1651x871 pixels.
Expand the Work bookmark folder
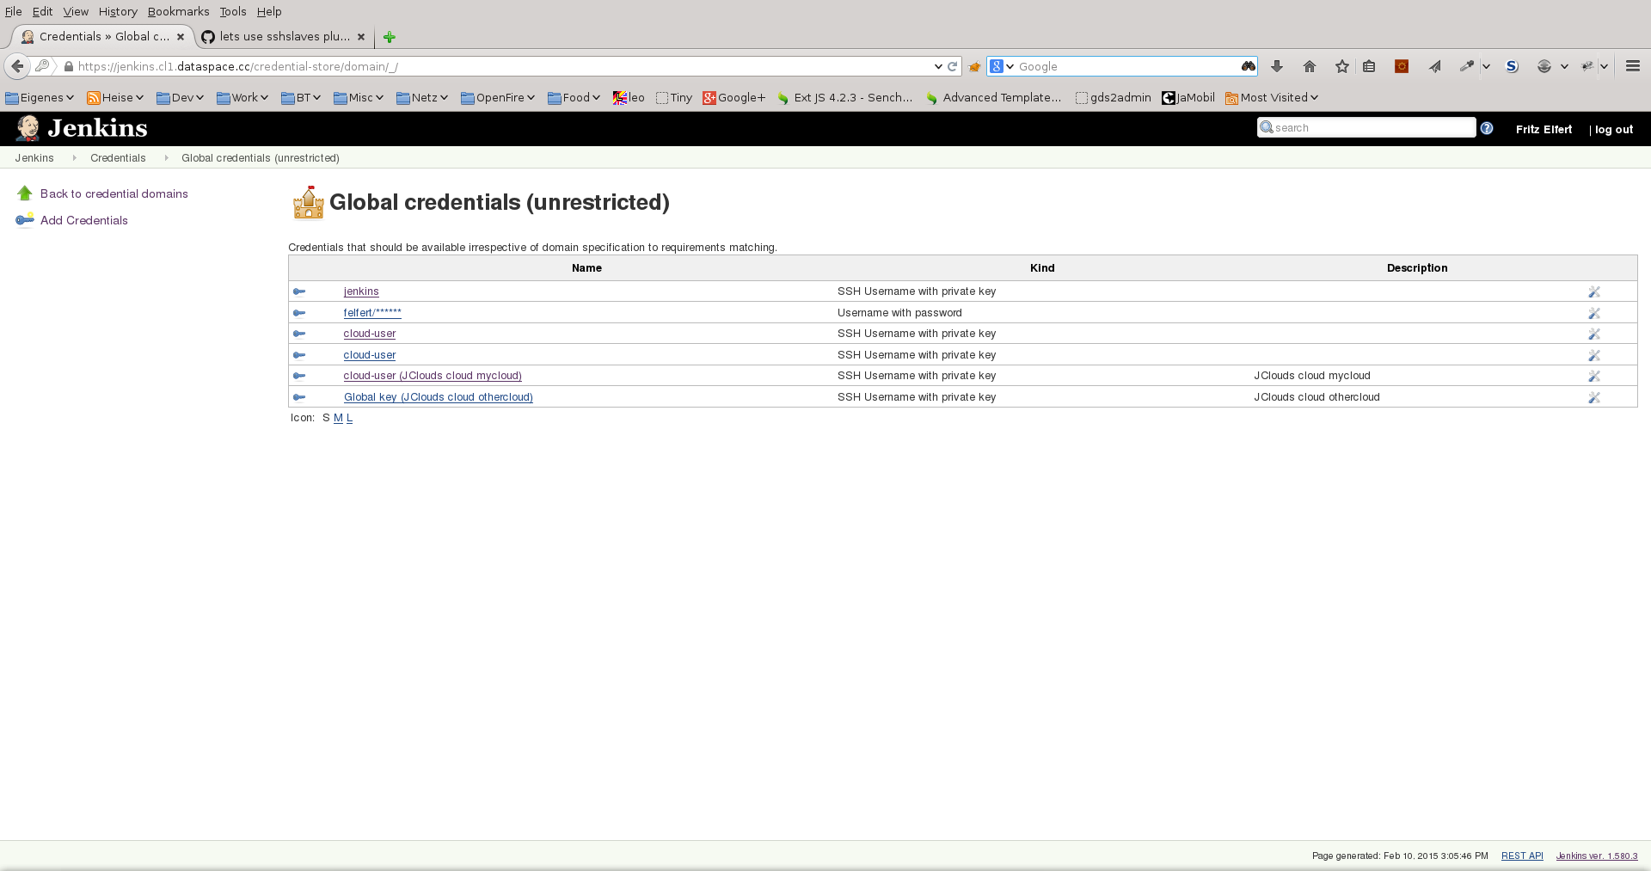point(242,97)
